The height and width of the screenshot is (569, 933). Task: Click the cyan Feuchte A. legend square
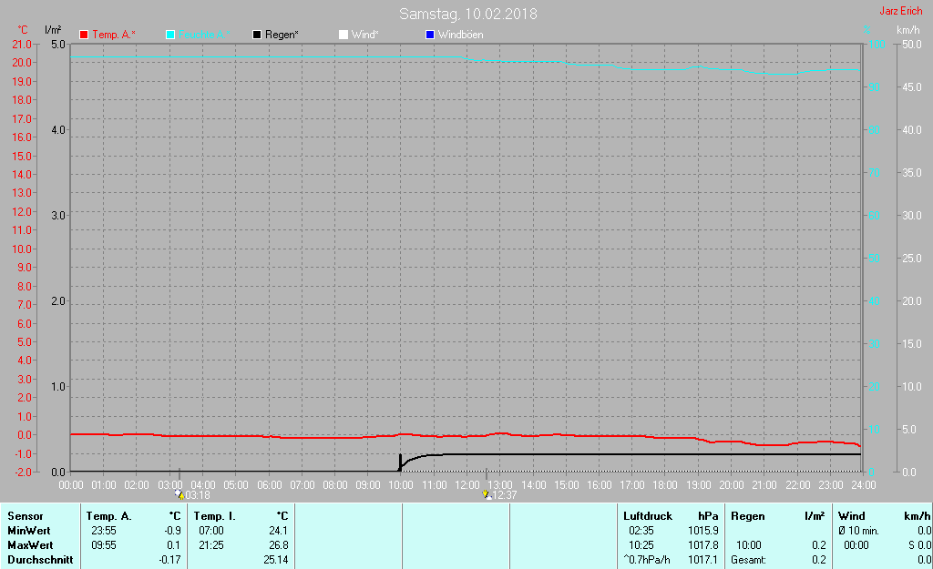(x=170, y=35)
